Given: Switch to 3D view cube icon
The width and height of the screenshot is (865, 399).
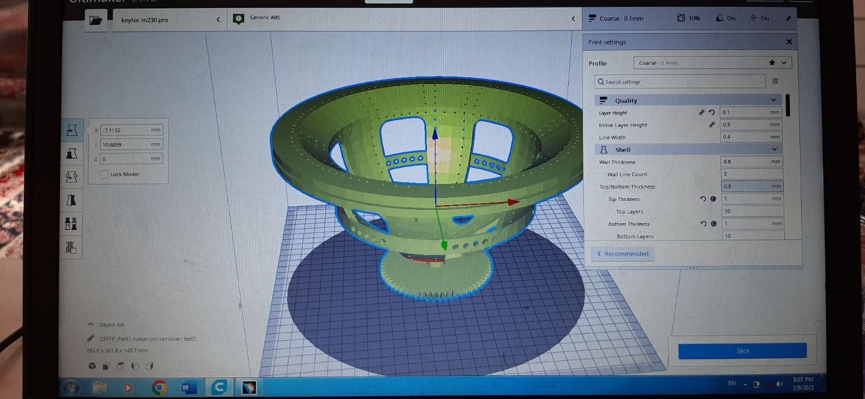Looking at the screenshot, I should point(92,366).
